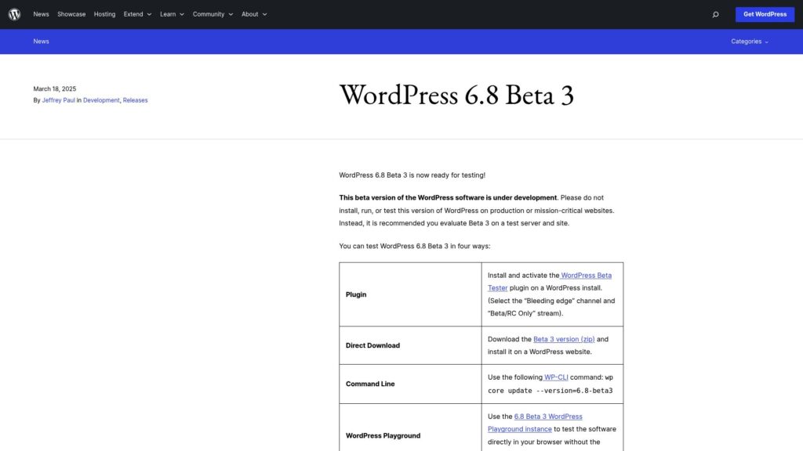The image size is (803, 451).
Task: Open the WordPress Beta Tester plugin link
Action: click(550, 282)
